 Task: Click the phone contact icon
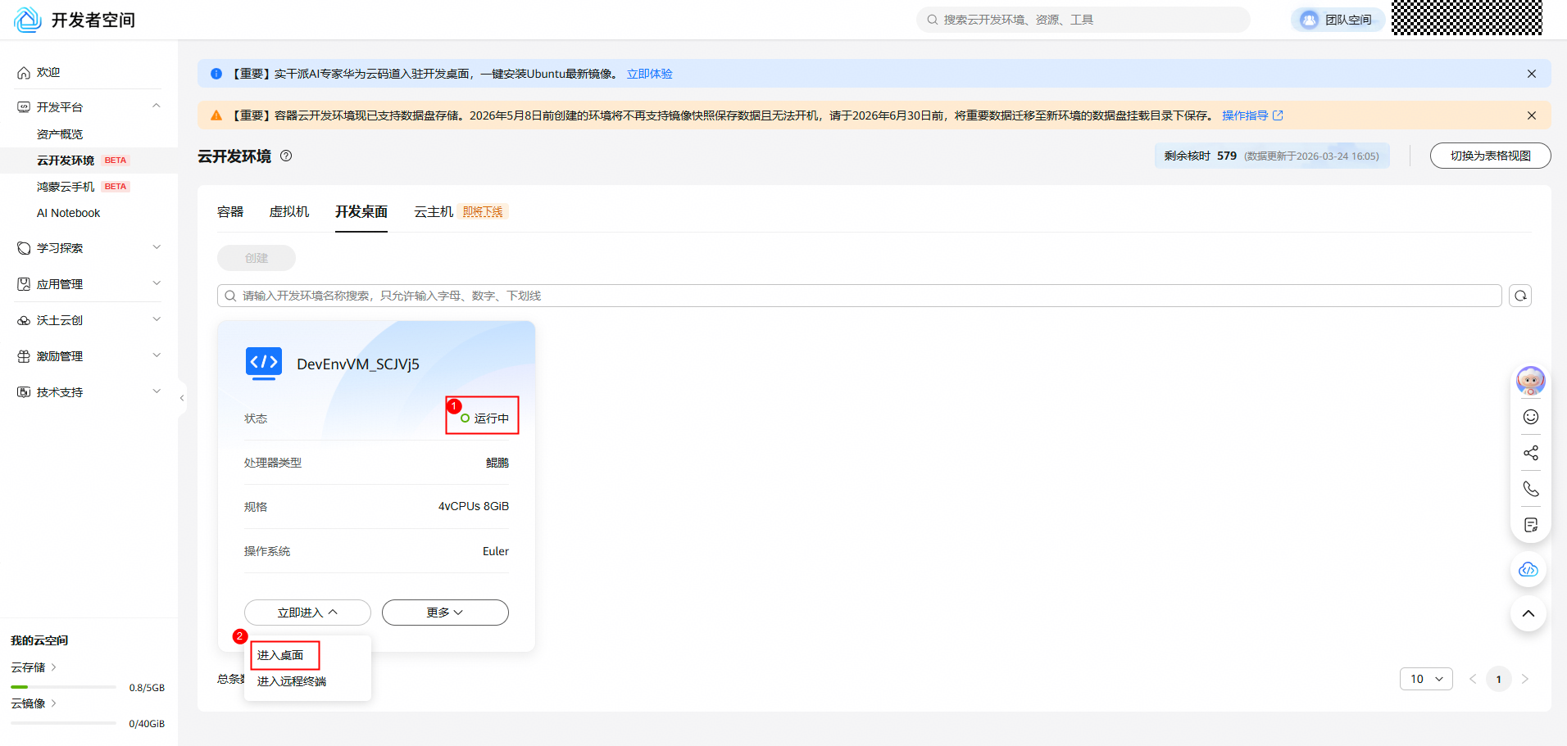coord(1531,489)
